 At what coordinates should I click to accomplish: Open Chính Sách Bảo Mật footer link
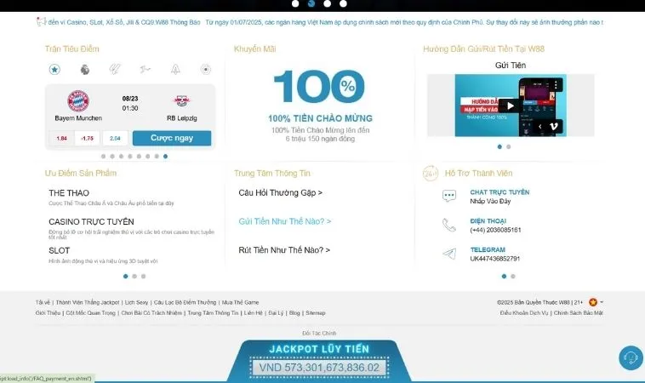point(579,313)
